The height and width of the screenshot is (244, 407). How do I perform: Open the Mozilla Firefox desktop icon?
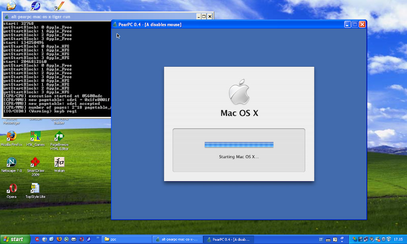(x=12, y=139)
